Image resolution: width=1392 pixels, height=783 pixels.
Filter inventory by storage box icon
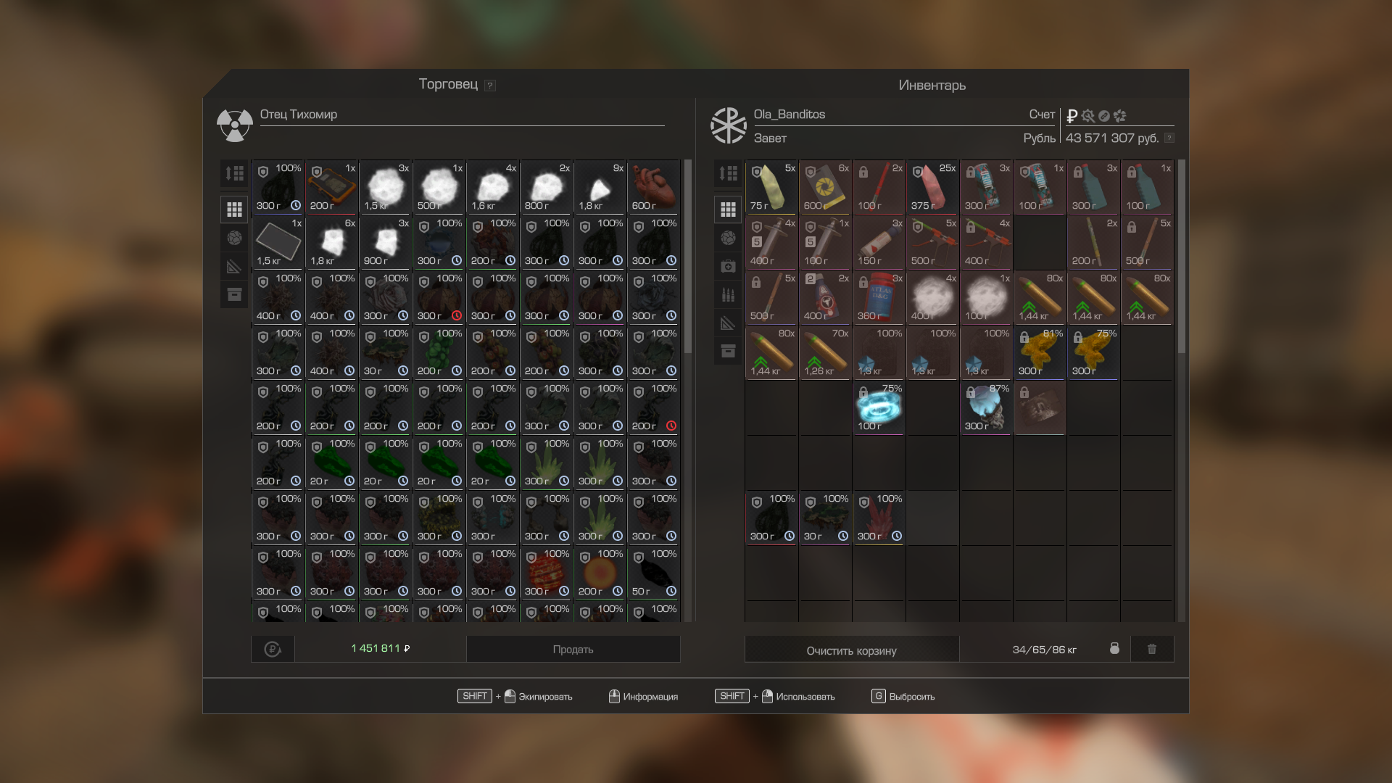728,351
